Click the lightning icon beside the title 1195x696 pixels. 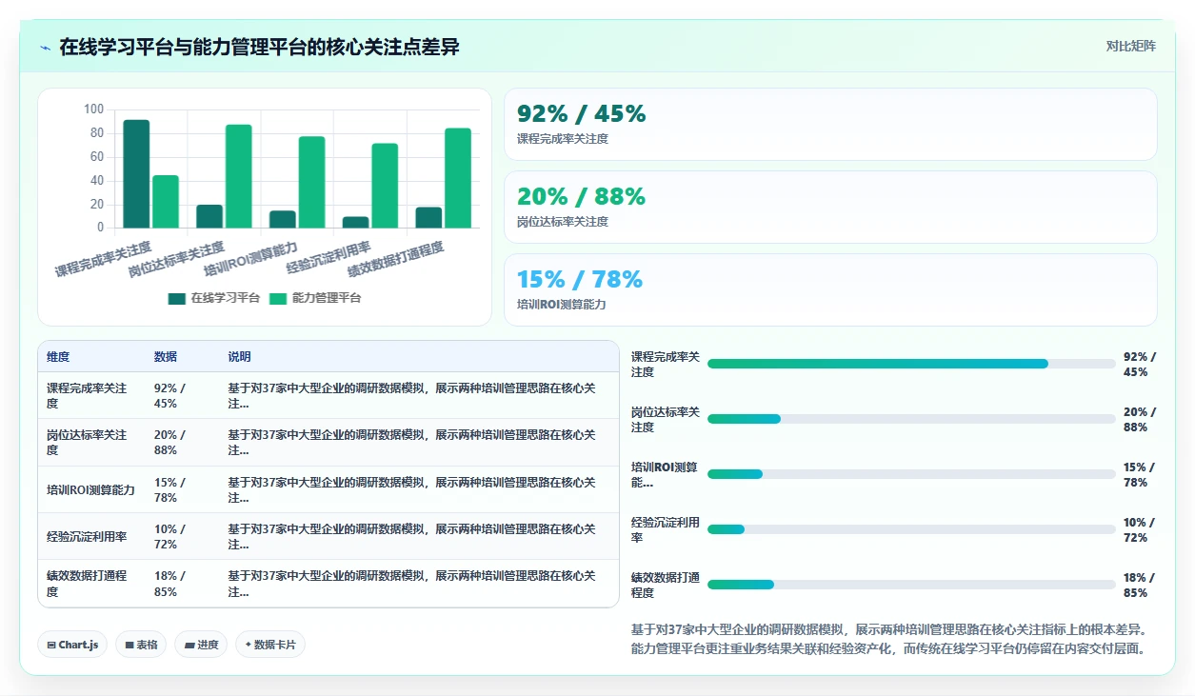point(45,47)
